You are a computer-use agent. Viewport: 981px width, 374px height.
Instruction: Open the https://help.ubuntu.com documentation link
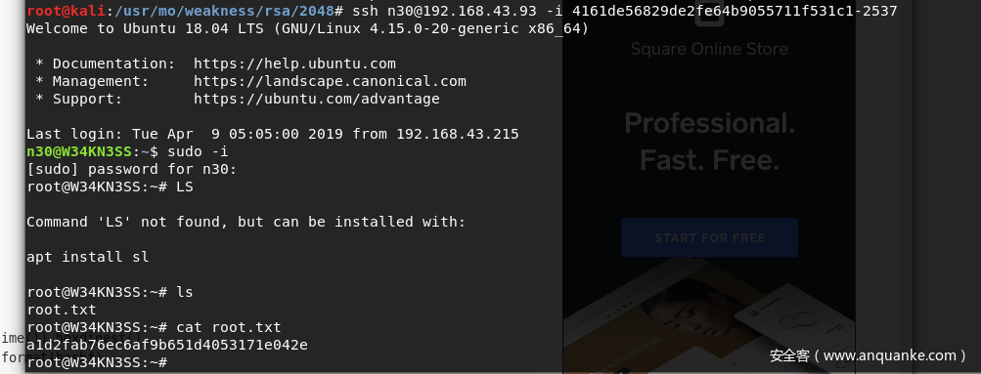[x=294, y=63]
